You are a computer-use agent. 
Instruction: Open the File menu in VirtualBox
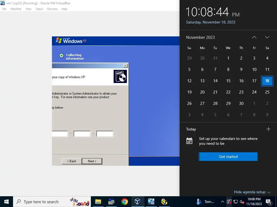click(x=4, y=9)
